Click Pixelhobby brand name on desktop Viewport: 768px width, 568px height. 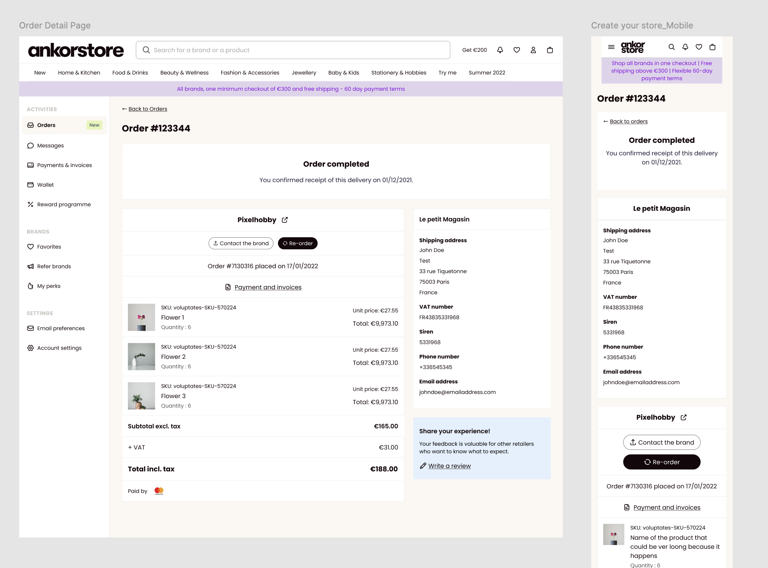click(257, 220)
